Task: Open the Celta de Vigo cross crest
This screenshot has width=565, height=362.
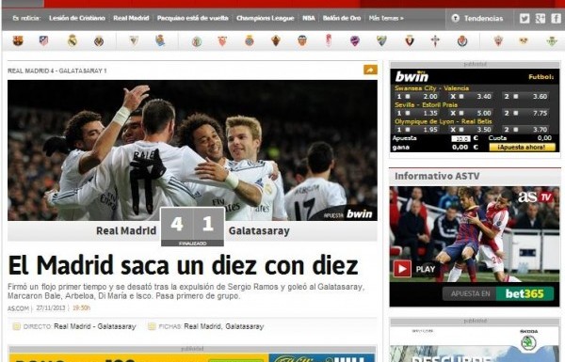Action: [435, 41]
